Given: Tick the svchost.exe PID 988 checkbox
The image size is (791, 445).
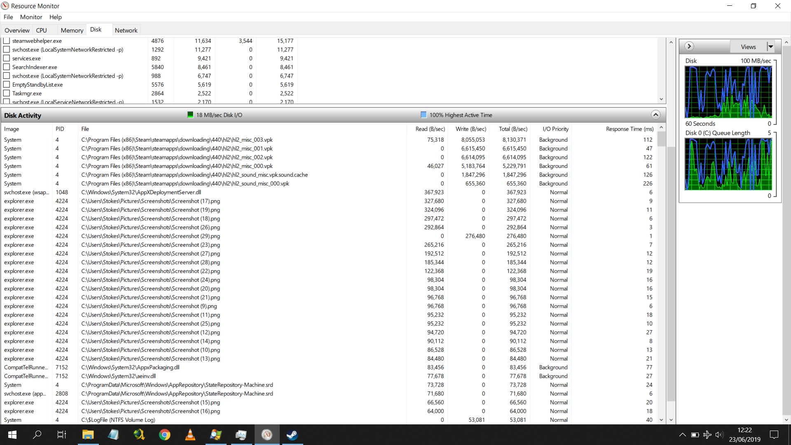Looking at the screenshot, I should coord(7,76).
